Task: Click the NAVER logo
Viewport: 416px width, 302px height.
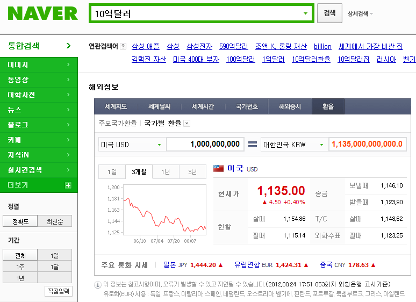Action: tap(42, 13)
